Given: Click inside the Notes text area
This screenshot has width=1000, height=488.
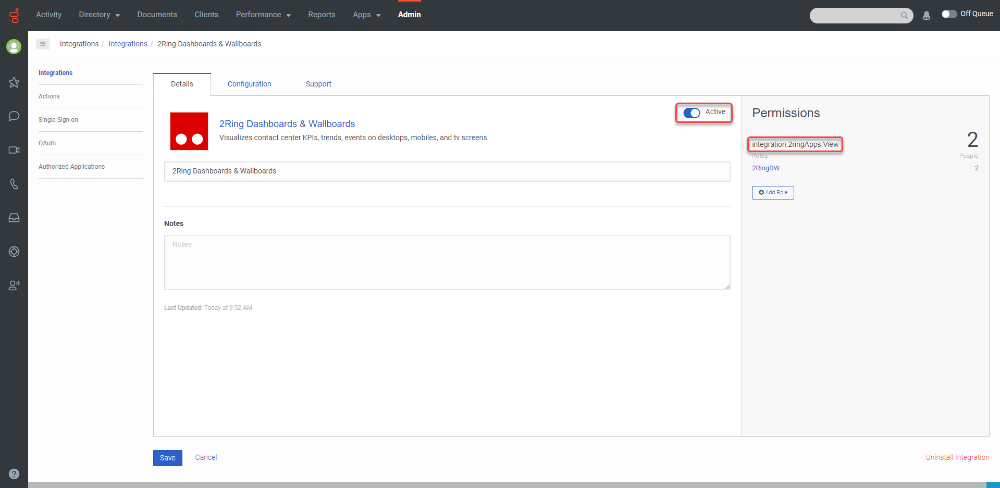Looking at the screenshot, I should (447, 262).
